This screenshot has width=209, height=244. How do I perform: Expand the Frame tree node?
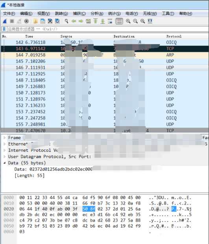(4, 138)
